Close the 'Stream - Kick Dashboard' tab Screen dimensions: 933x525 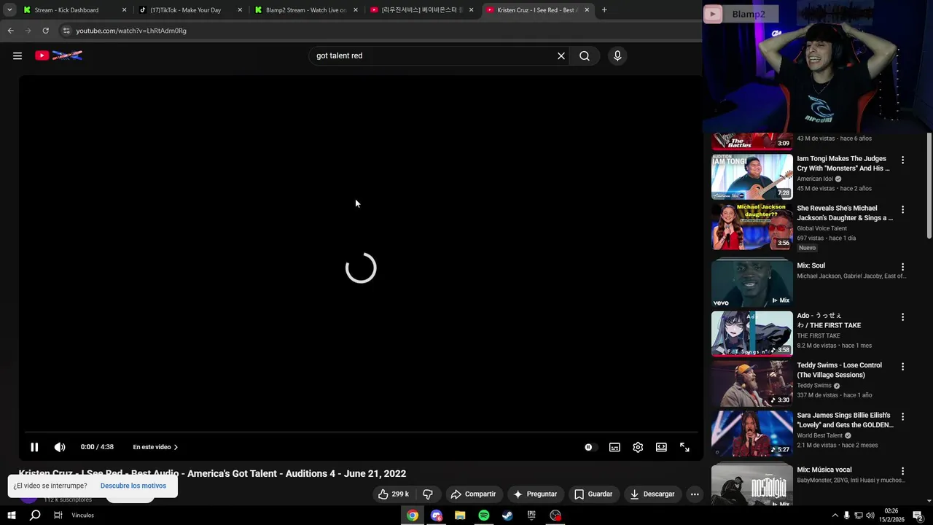click(124, 10)
